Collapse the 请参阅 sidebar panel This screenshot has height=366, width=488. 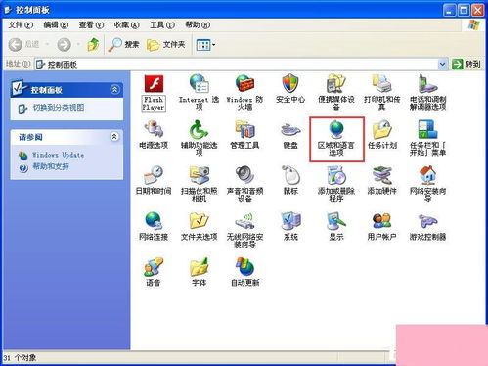tap(114, 137)
